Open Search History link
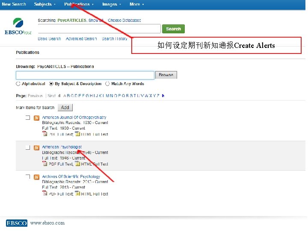The height and width of the screenshot is (231, 308). pos(115,38)
